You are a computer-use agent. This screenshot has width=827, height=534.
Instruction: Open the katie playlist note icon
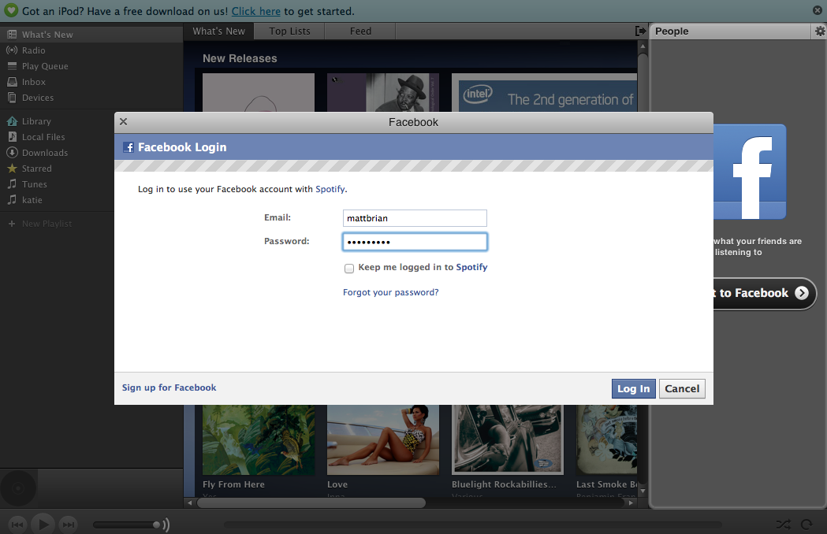[12, 200]
